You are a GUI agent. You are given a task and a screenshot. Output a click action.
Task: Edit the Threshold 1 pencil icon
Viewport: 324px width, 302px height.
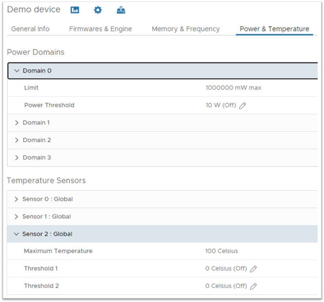pyautogui.click(x=254, y=269)
